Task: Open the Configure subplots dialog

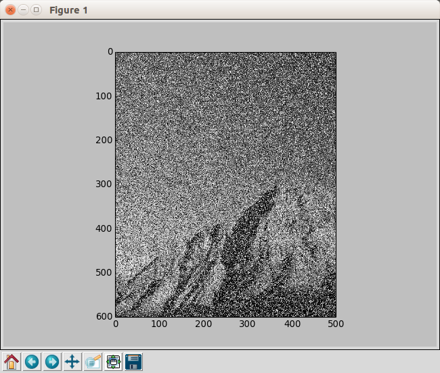Action: [x=113, y=362]
